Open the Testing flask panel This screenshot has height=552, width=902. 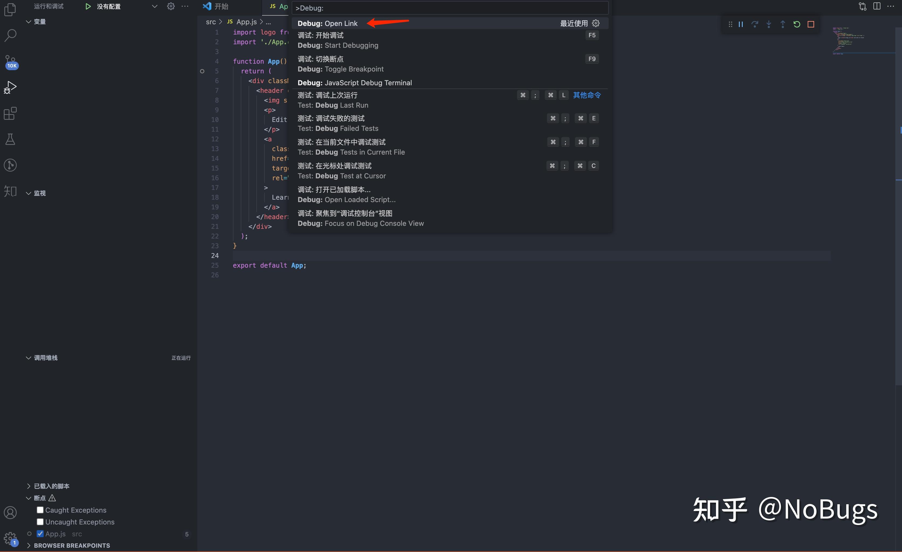coord(10,138)
